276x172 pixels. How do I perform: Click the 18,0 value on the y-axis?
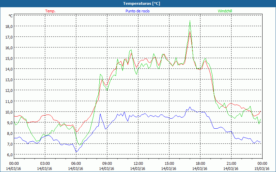pos(9,26)
